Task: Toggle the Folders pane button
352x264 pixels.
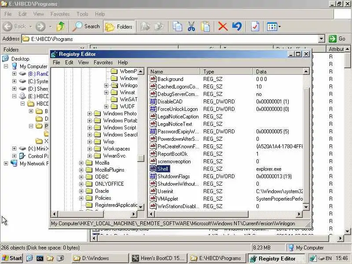Action: 119,26
